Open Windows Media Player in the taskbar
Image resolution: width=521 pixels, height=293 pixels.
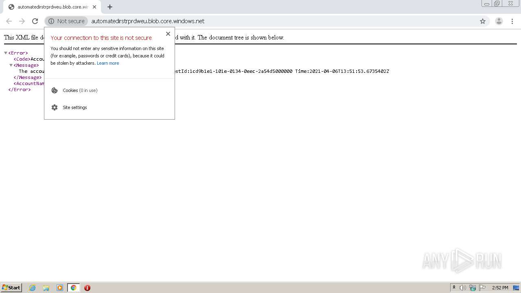[60, 288]
